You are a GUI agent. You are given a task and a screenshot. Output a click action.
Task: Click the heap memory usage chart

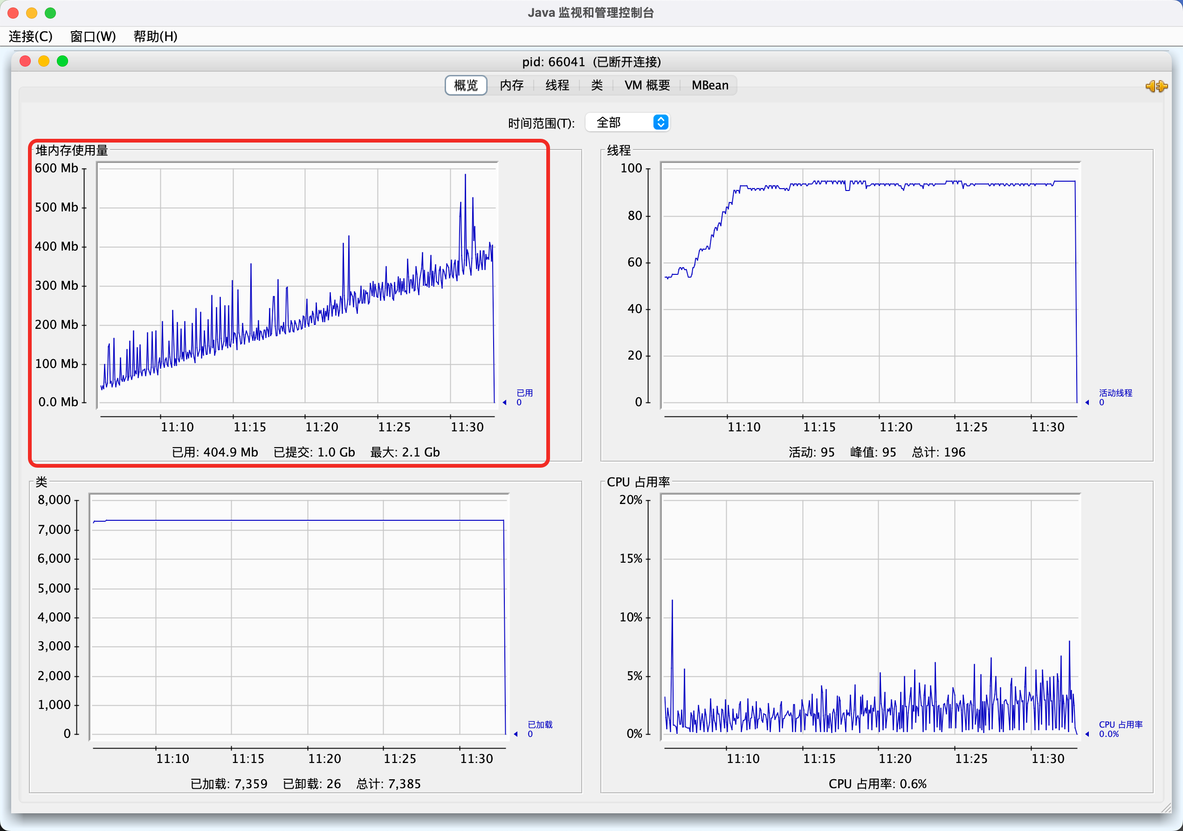(297, 285)
